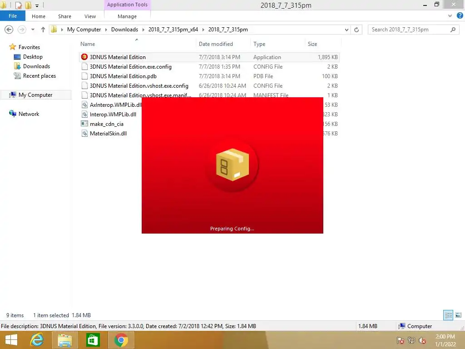Click the network tray icon
The height and width of the screenshot is (349, 465).
point(411,340)
